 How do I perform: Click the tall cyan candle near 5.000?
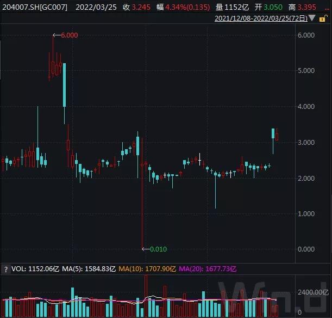(x=64, y=85)
